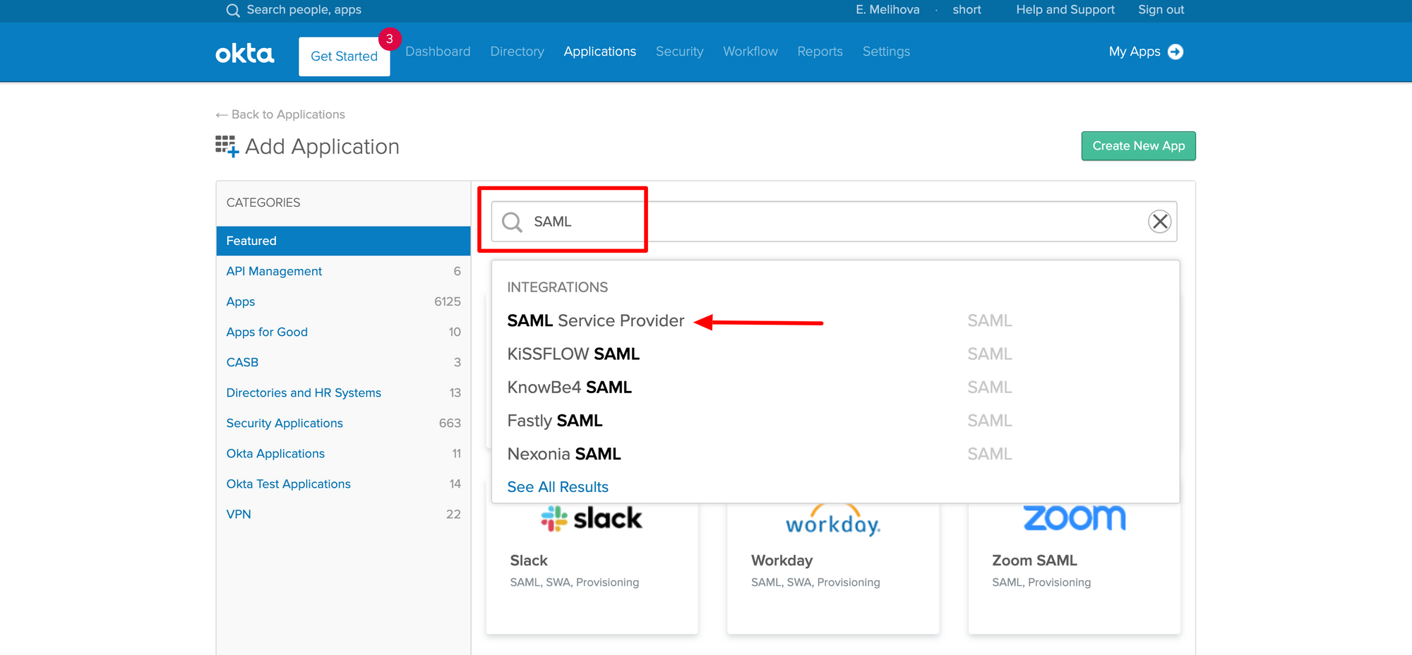
Task: Open the Slack app title
Action: click(x=529, y=560)
